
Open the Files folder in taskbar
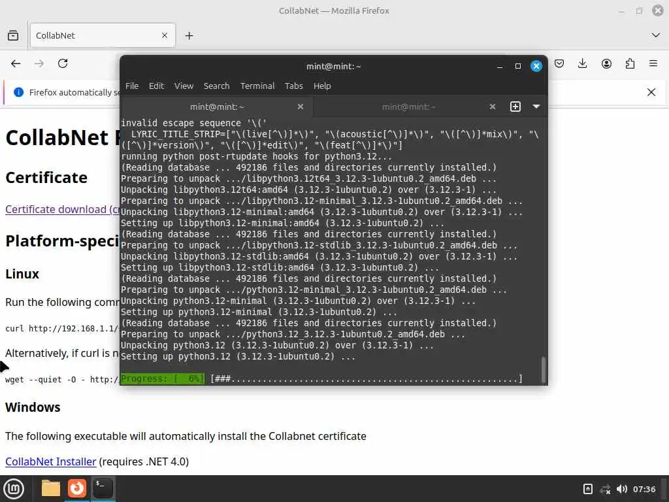pyautogui.click(x=51, y=489)
